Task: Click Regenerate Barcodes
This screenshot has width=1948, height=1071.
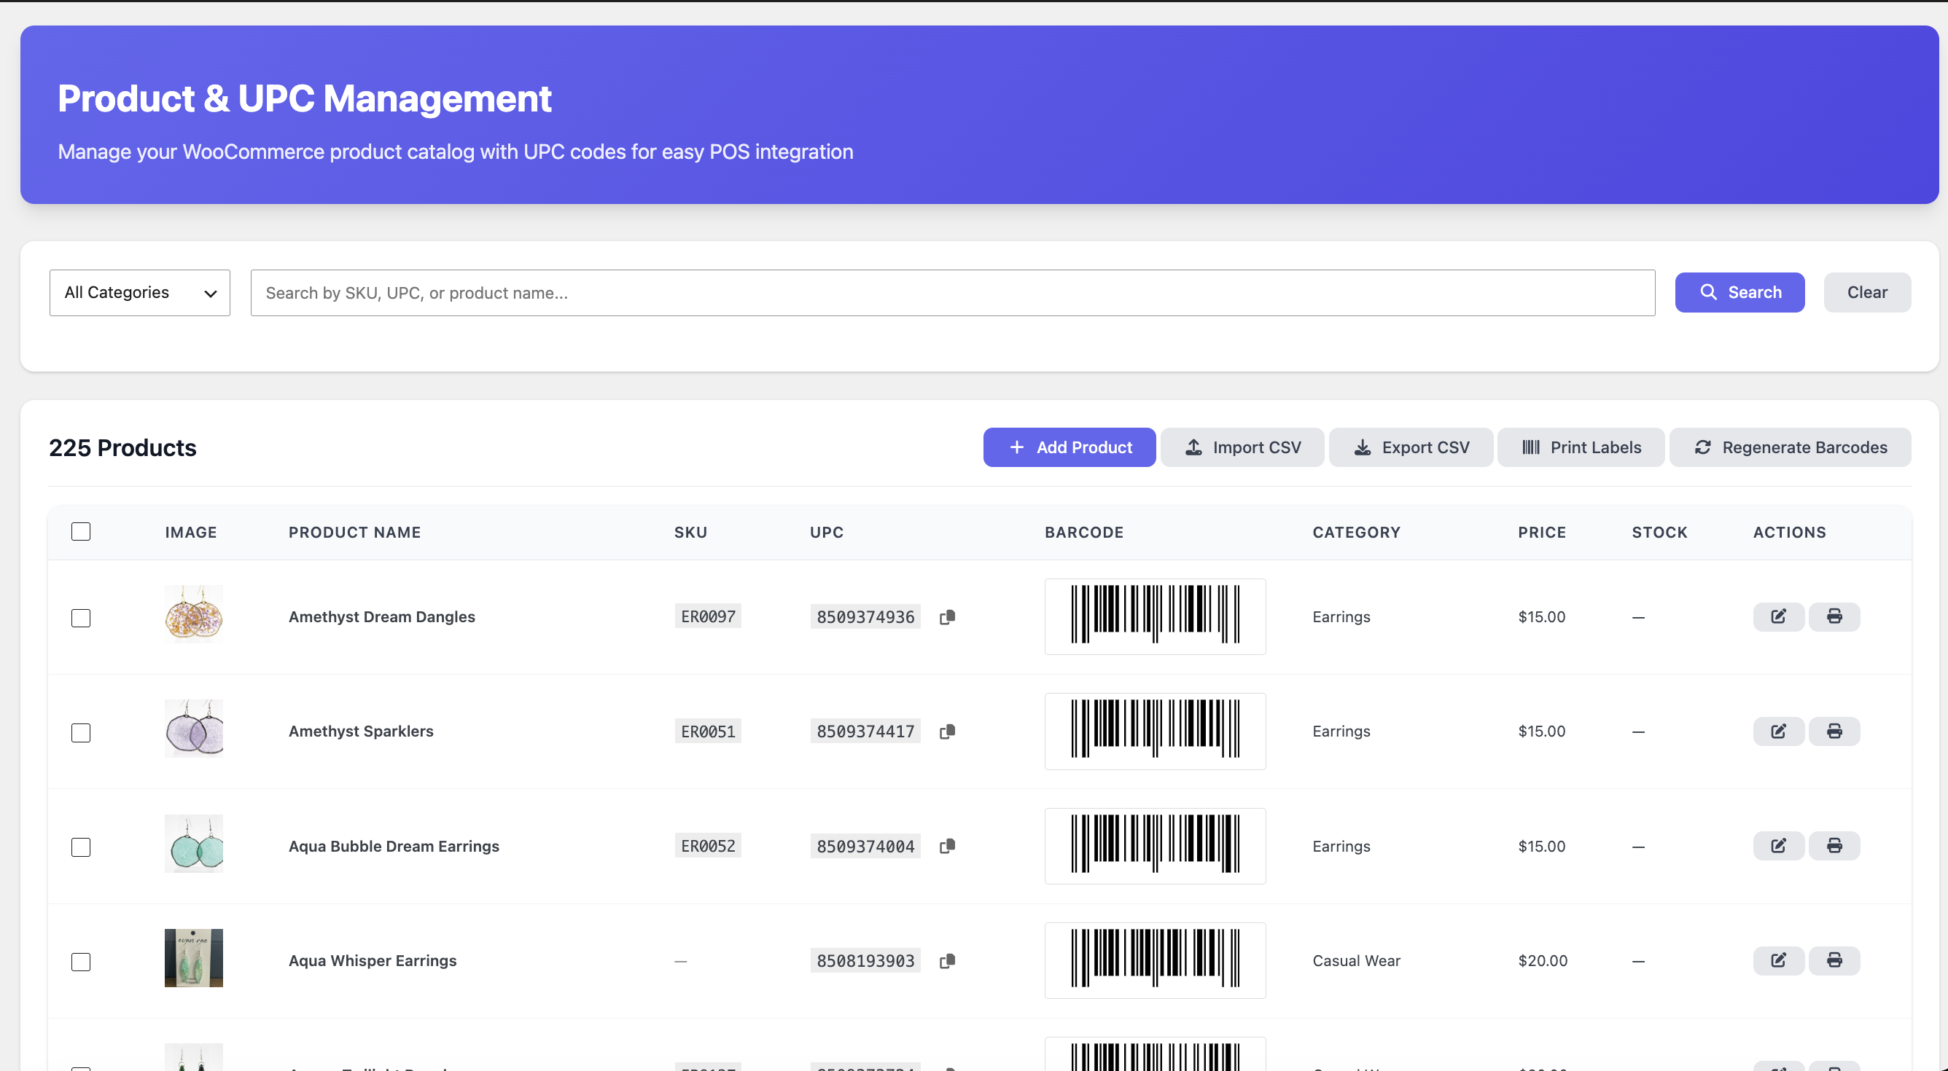Action: point(1790,447)
